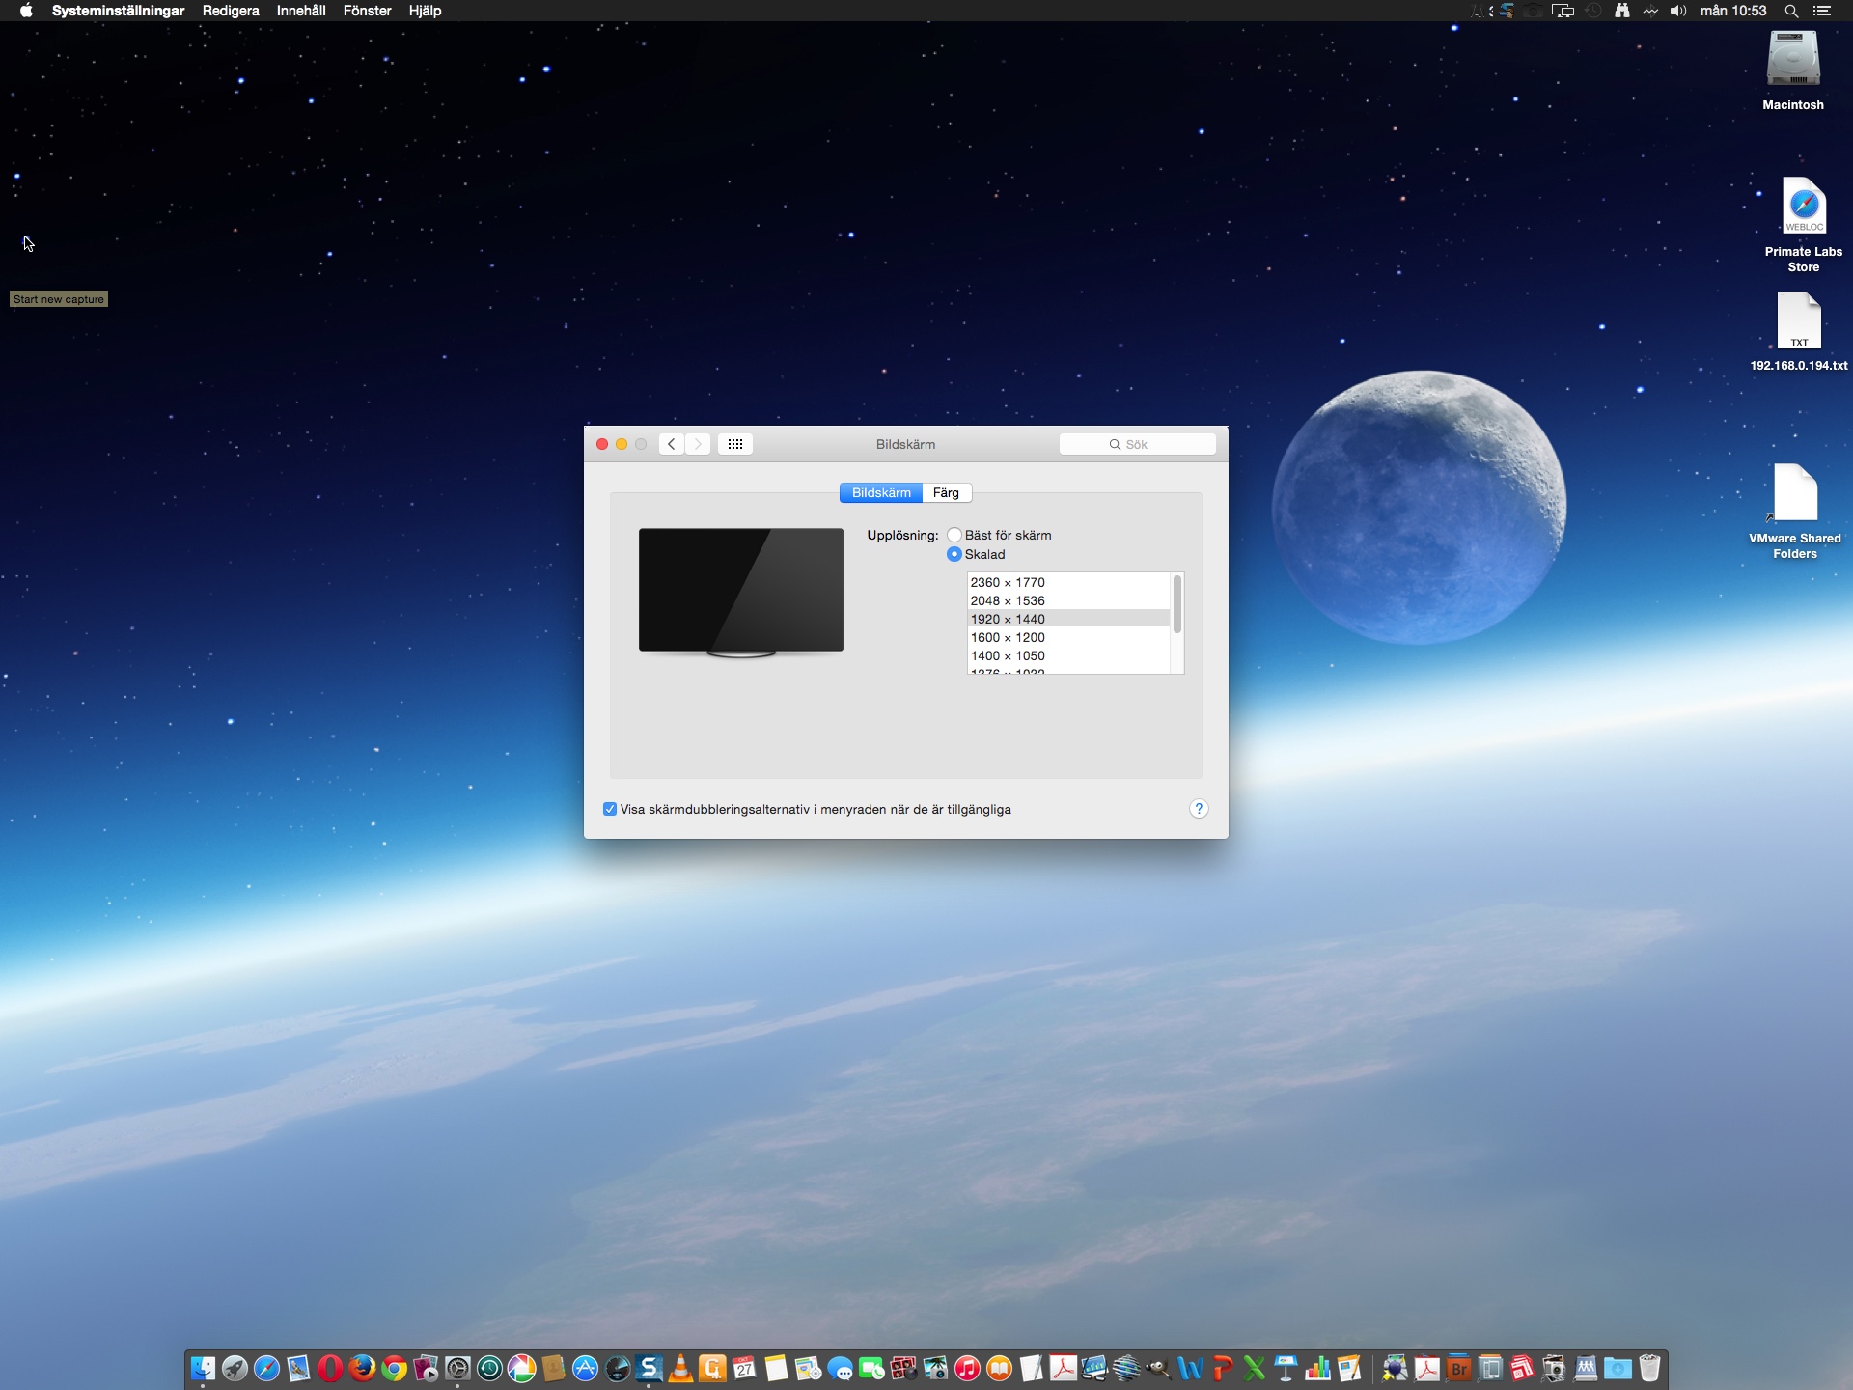1853x1390 pixels.
Task: Uncheck 'Visa skärmdubbleringsalternativ i menyraden'
Action: point(610,809)
